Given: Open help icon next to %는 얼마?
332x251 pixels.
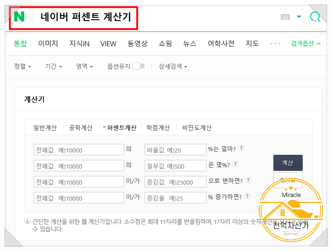Looking at the screenshot, I should pyautogui.click(x=241, y=148).
